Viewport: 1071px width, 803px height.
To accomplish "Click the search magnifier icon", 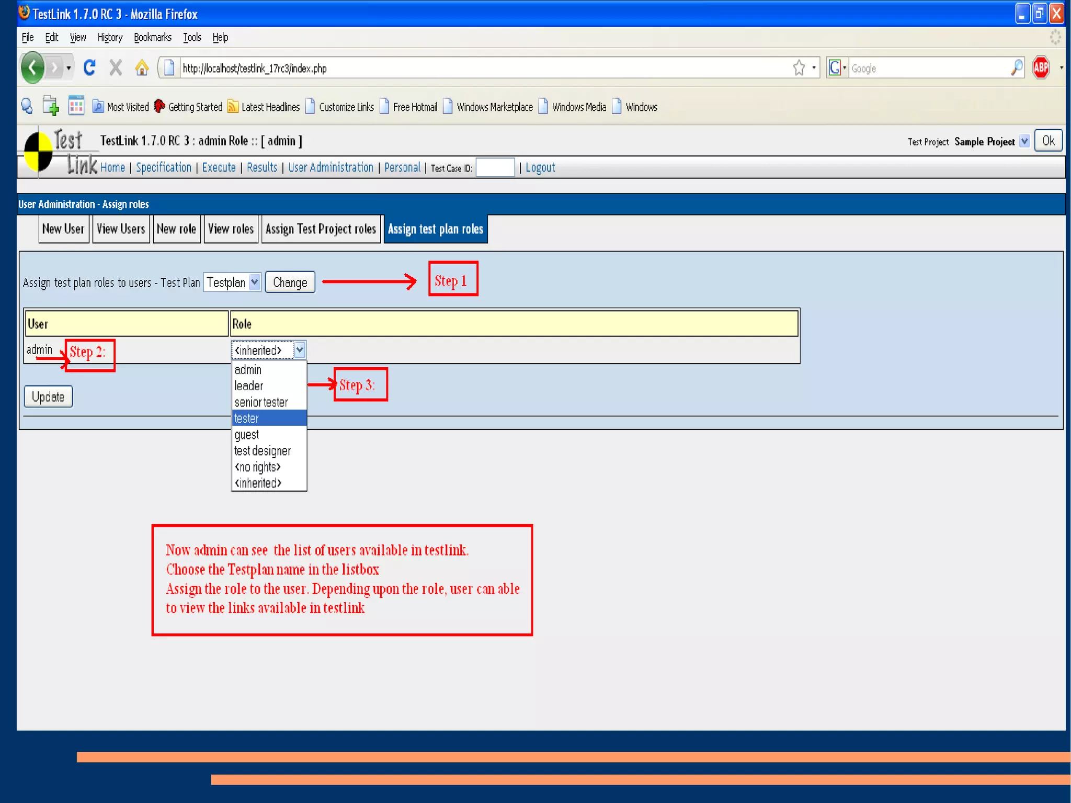I will [x=1017, y=68].
